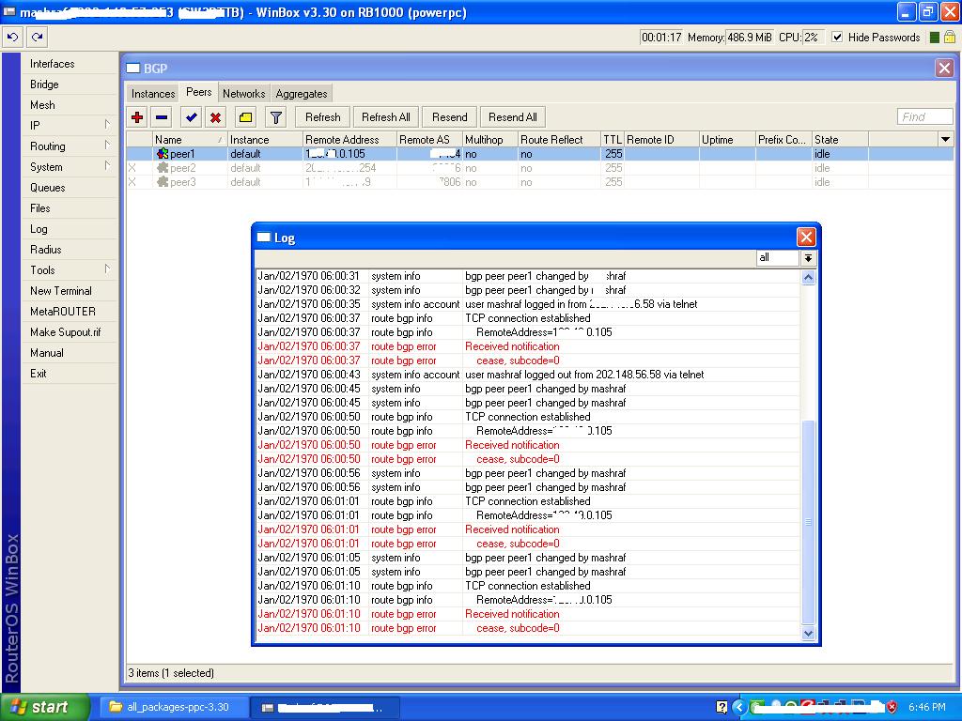
Task: Click the help question mark tray icon
Action: coord(722,707)
